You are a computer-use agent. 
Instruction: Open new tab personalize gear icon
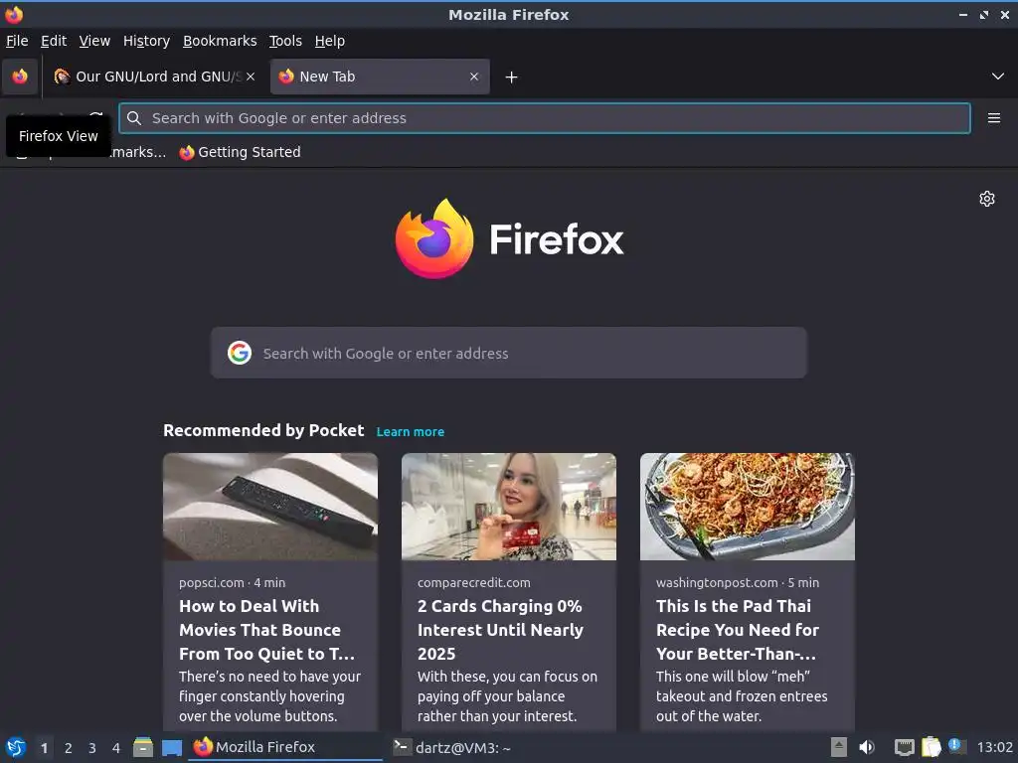(987, 199)
